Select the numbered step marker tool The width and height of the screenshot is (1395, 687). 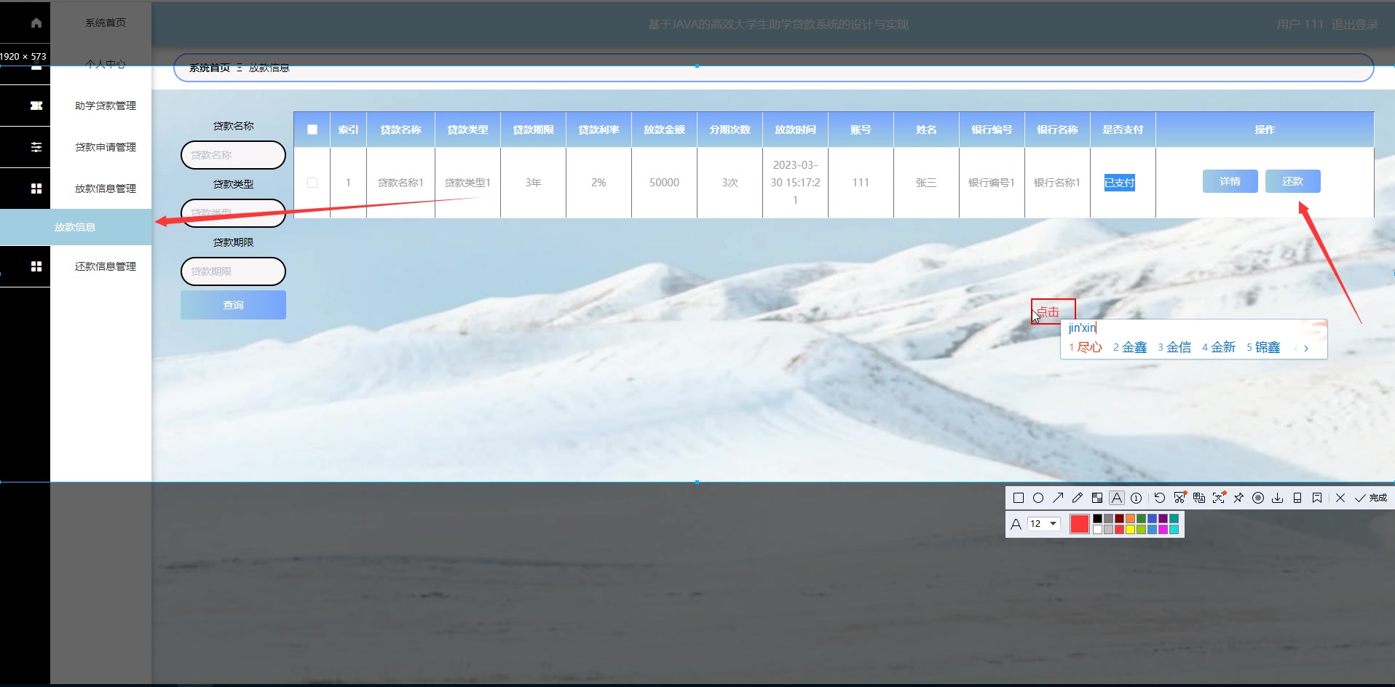click(1137, 499)
